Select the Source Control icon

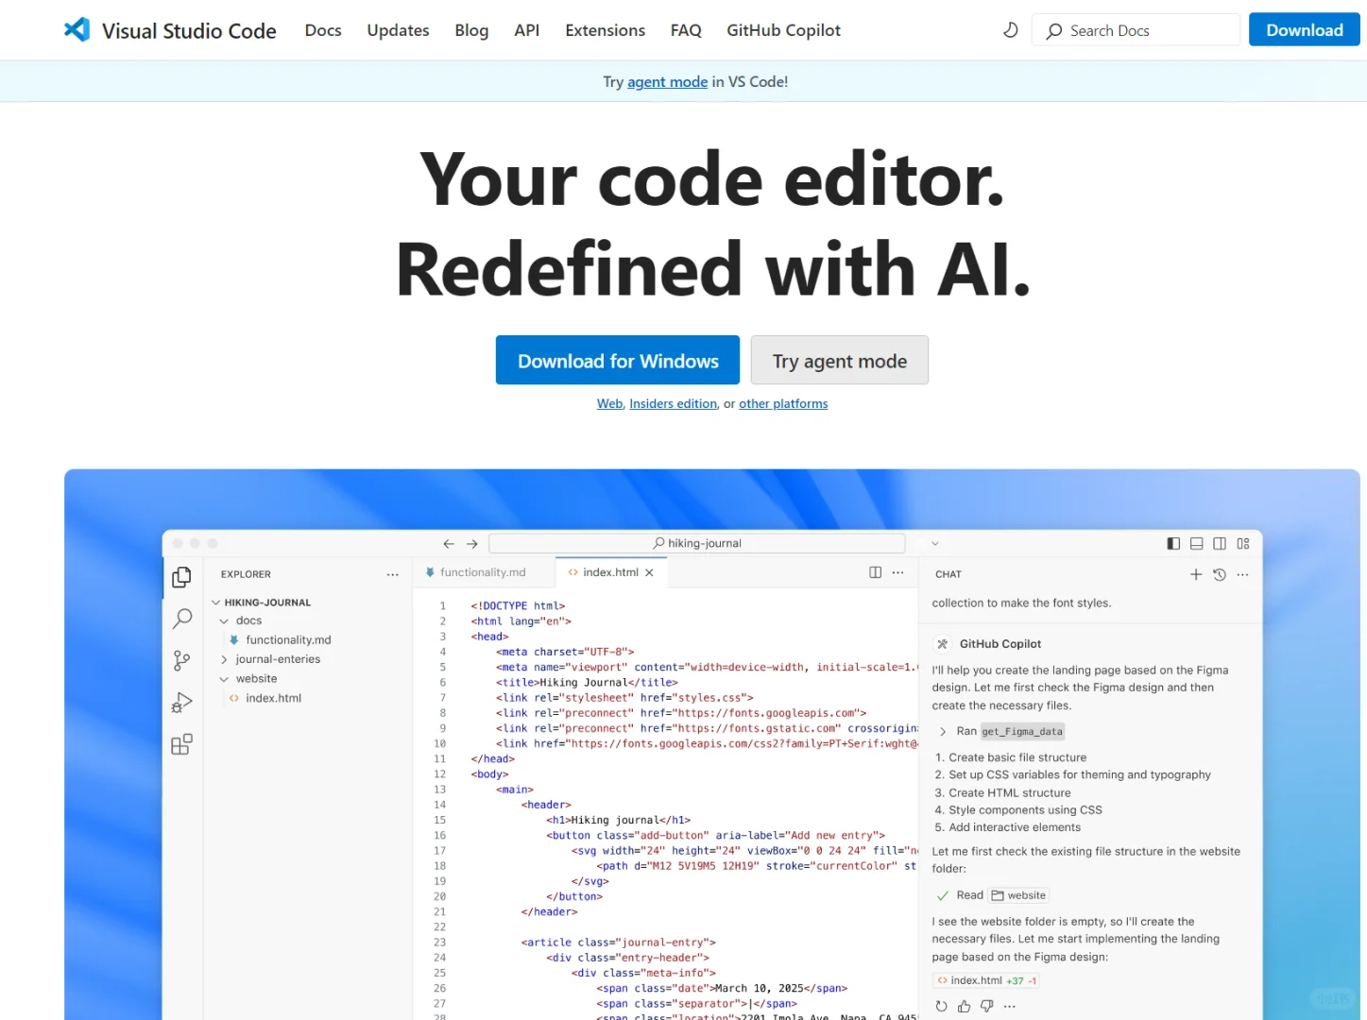(x=181, y=660)
